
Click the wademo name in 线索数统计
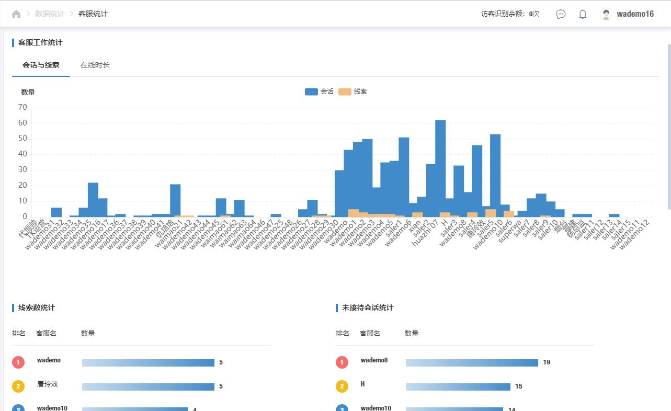[49, 360]
